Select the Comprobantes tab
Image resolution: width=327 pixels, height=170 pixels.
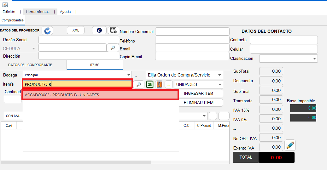(x=13, y=20)
